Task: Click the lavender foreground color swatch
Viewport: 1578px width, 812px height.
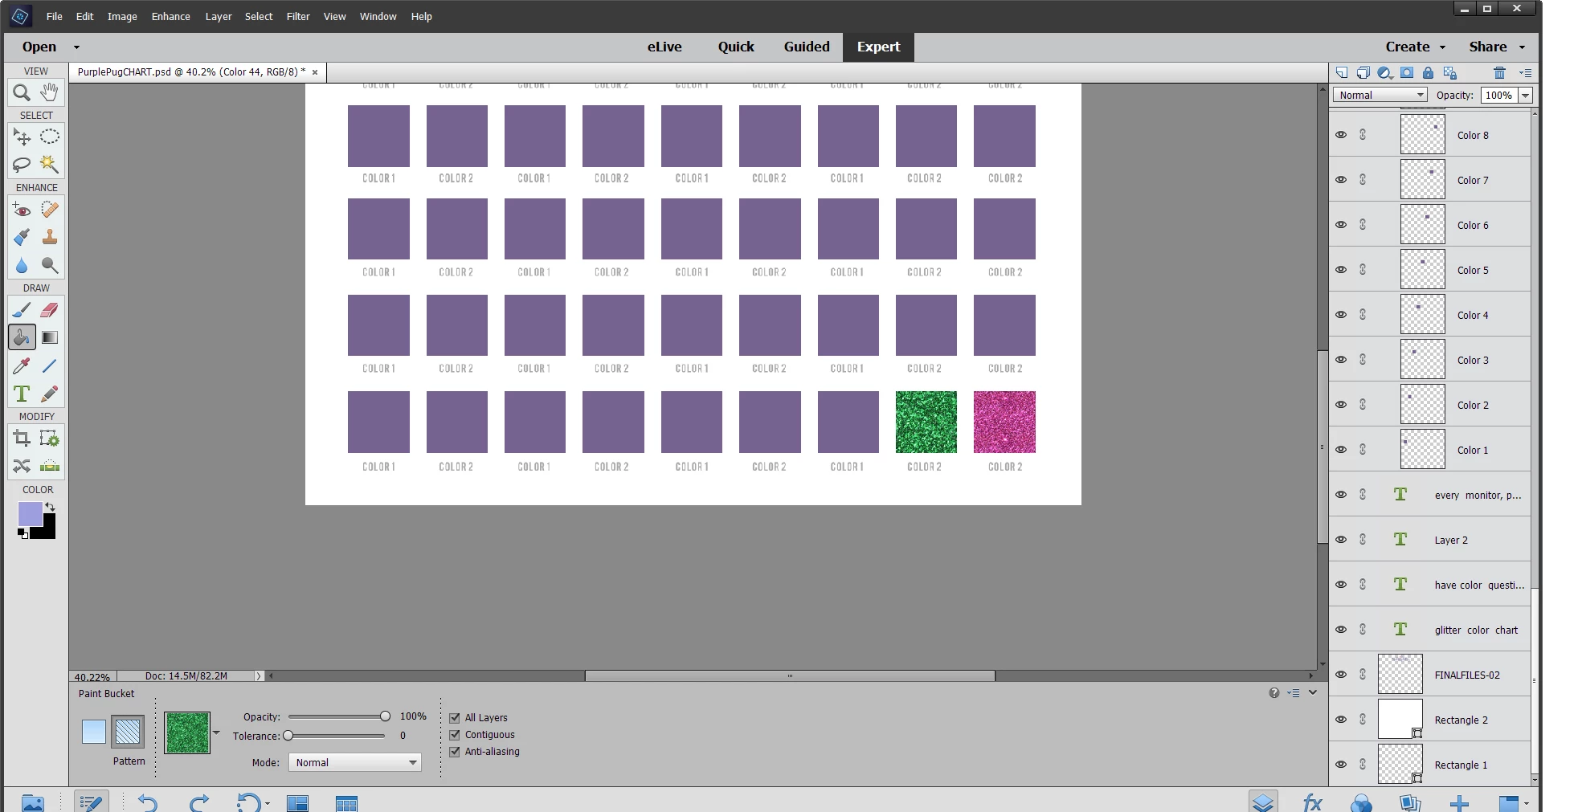Action: pos(31,514)
